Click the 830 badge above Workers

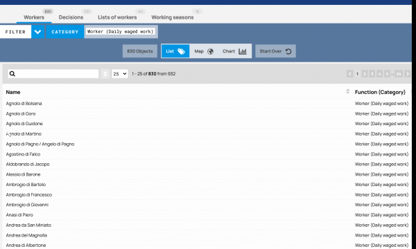48,11
